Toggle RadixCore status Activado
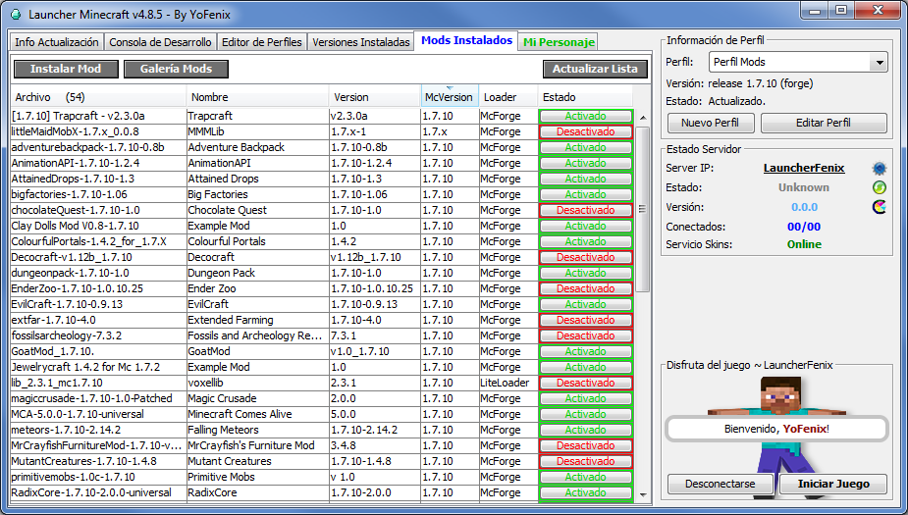The height and width of the screenshot is (515, 908). click(585, 493)
